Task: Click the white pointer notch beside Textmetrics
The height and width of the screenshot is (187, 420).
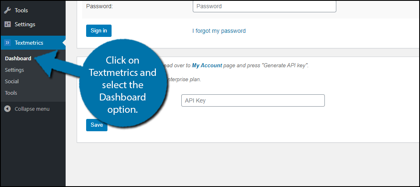Action: coord(64,43)
